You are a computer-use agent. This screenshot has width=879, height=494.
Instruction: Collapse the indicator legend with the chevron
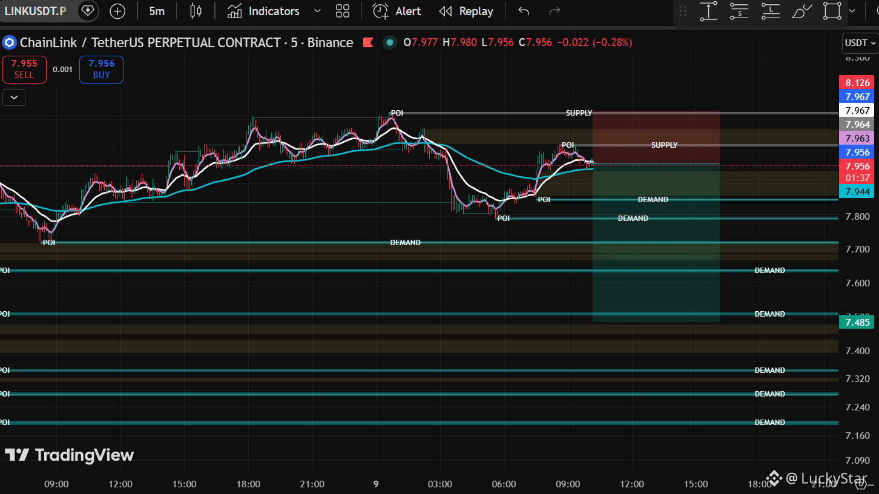tap(14, 97)
